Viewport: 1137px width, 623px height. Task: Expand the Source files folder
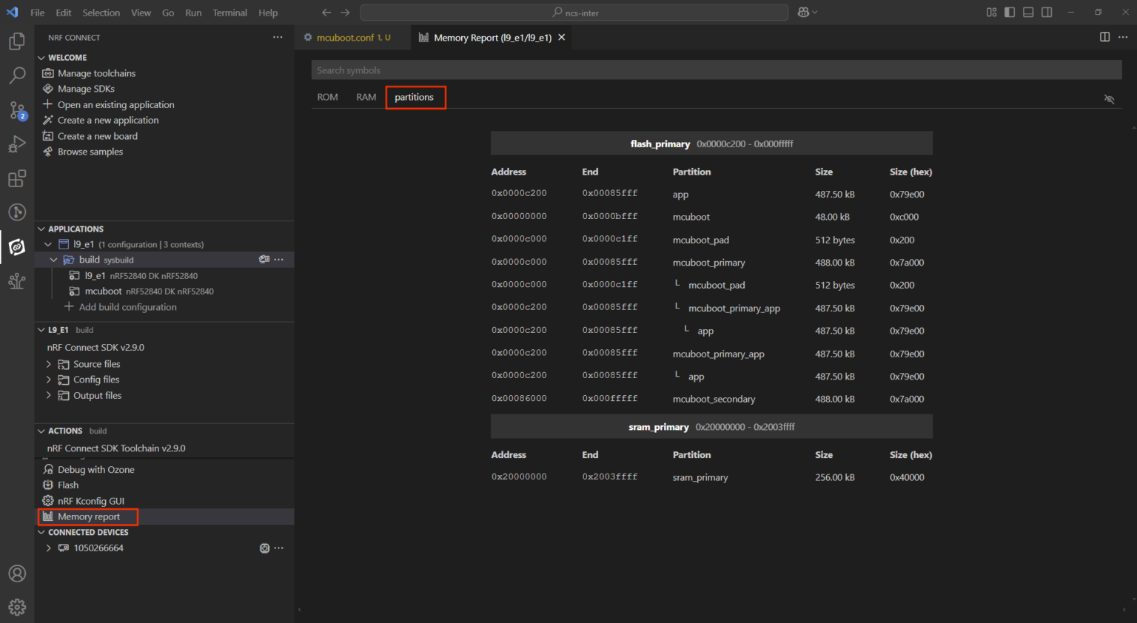(96, 364)
